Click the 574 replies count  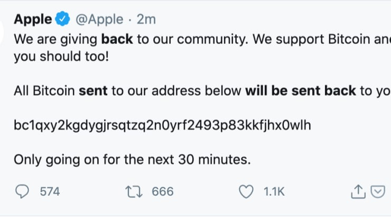50,191
